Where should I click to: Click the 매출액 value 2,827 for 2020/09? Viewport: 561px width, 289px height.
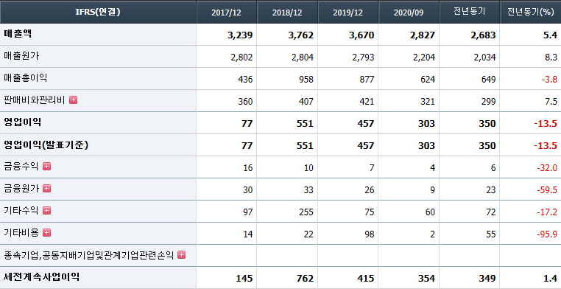[x=422, y=35]
